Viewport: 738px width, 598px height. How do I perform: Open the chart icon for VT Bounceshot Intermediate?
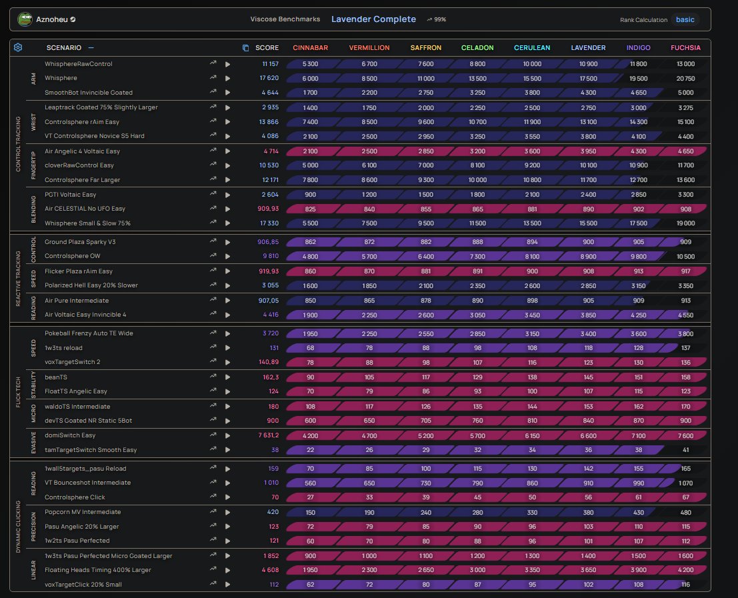coord(213,482)
